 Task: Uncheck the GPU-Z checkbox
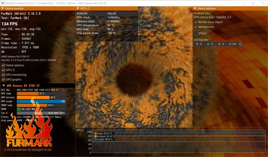(x=3, y=70)
